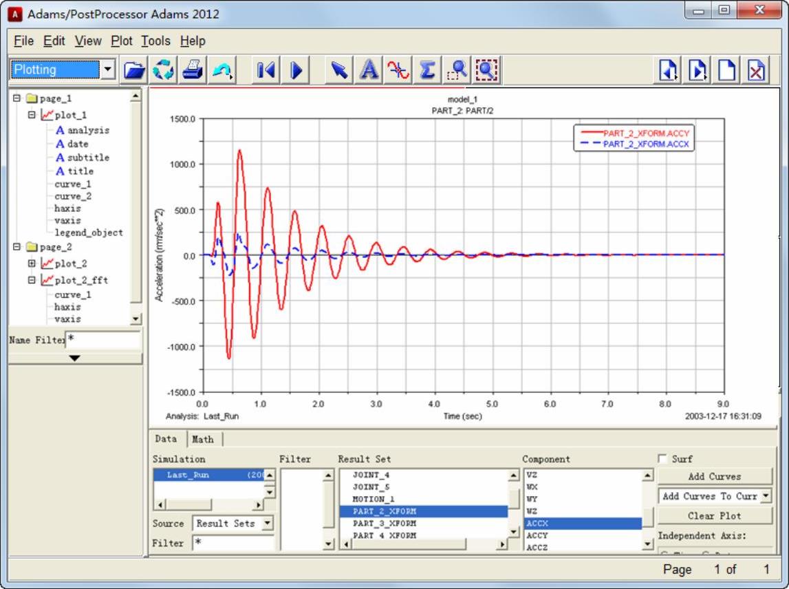The height and width of the screenshot is (589, 789).
Task: Choose the text annotation 'A' tool
Action: [369, 69]
